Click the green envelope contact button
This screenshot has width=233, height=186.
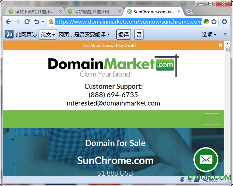click(x=206, y=160)
